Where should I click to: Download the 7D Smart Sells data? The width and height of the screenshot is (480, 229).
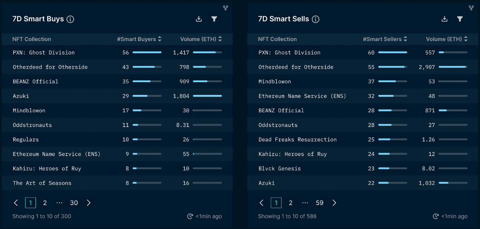pyautogui.click(x=444, y=19)
